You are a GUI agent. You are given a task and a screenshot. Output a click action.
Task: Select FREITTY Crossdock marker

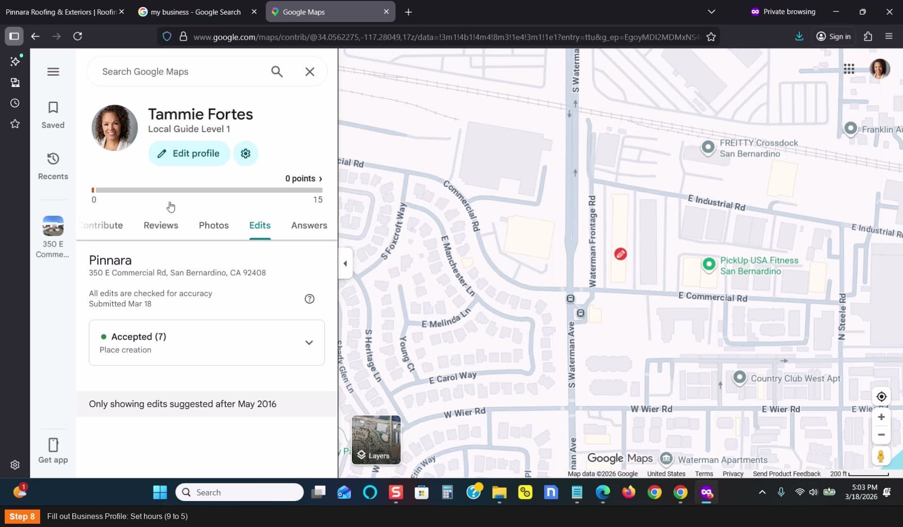tap(707, 147)
